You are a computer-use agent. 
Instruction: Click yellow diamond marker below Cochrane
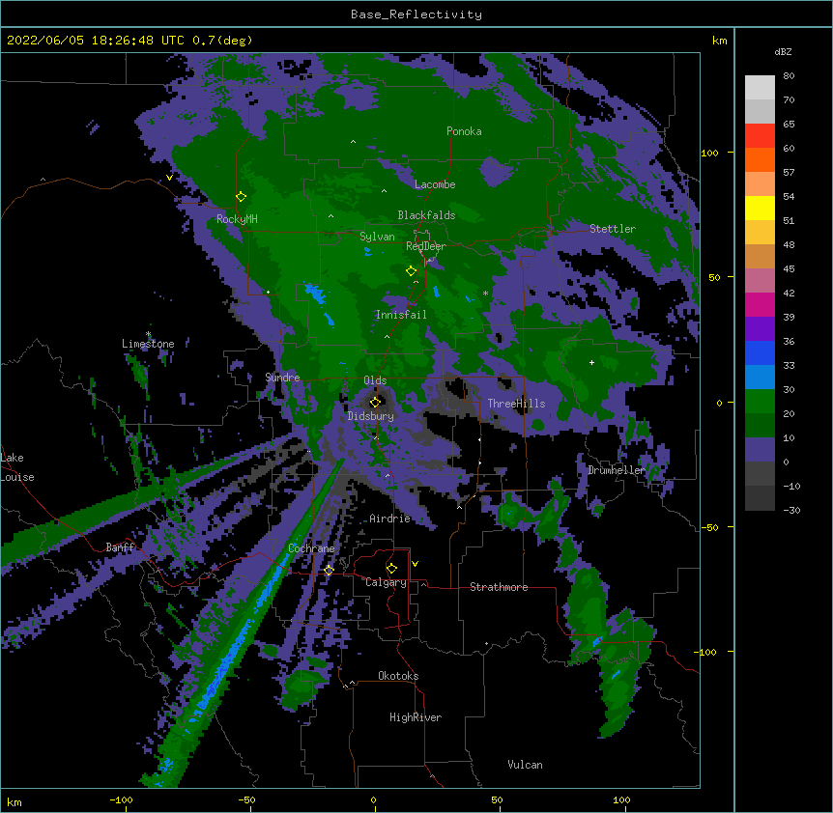pos(329,571)
